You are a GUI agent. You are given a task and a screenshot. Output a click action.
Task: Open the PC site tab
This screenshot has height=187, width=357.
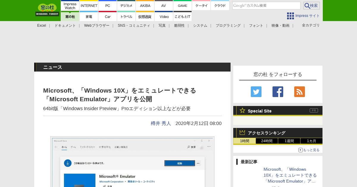point(108,6)
